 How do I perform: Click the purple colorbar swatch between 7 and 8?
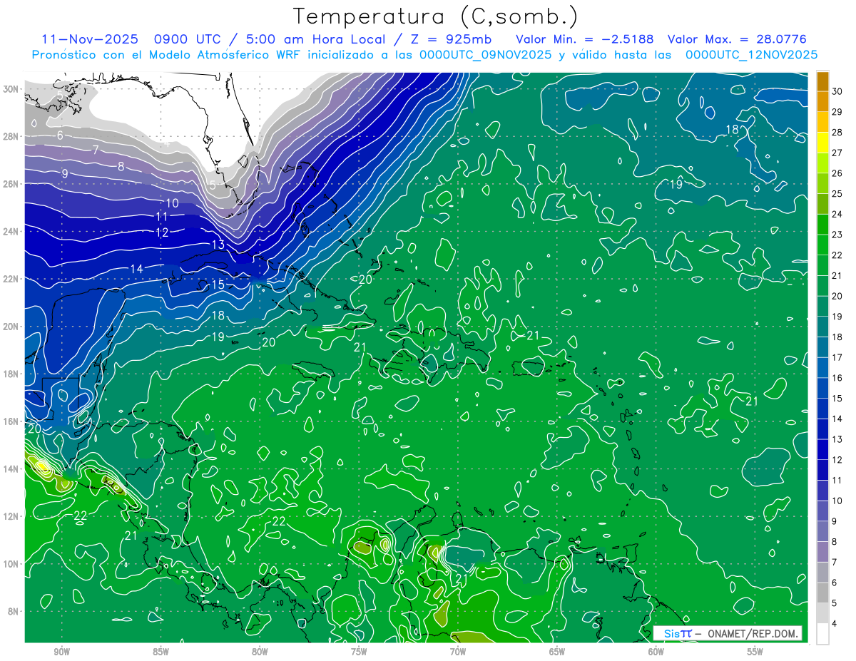pyautogui.click(x=822, y=552)
